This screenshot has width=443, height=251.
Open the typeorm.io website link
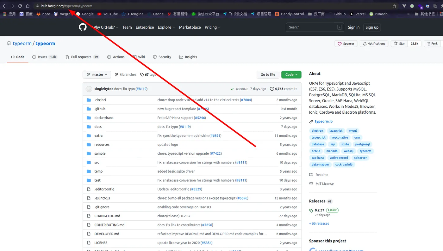click(323, 122)
